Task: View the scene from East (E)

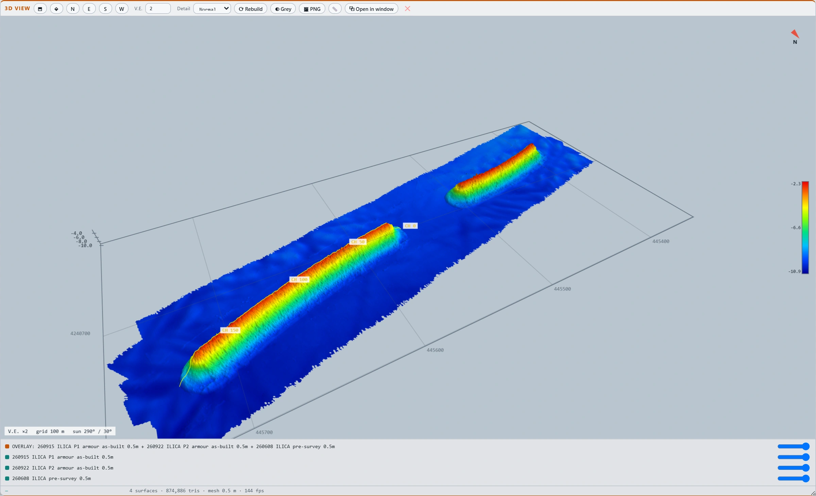Action: [x=89, y=9]
